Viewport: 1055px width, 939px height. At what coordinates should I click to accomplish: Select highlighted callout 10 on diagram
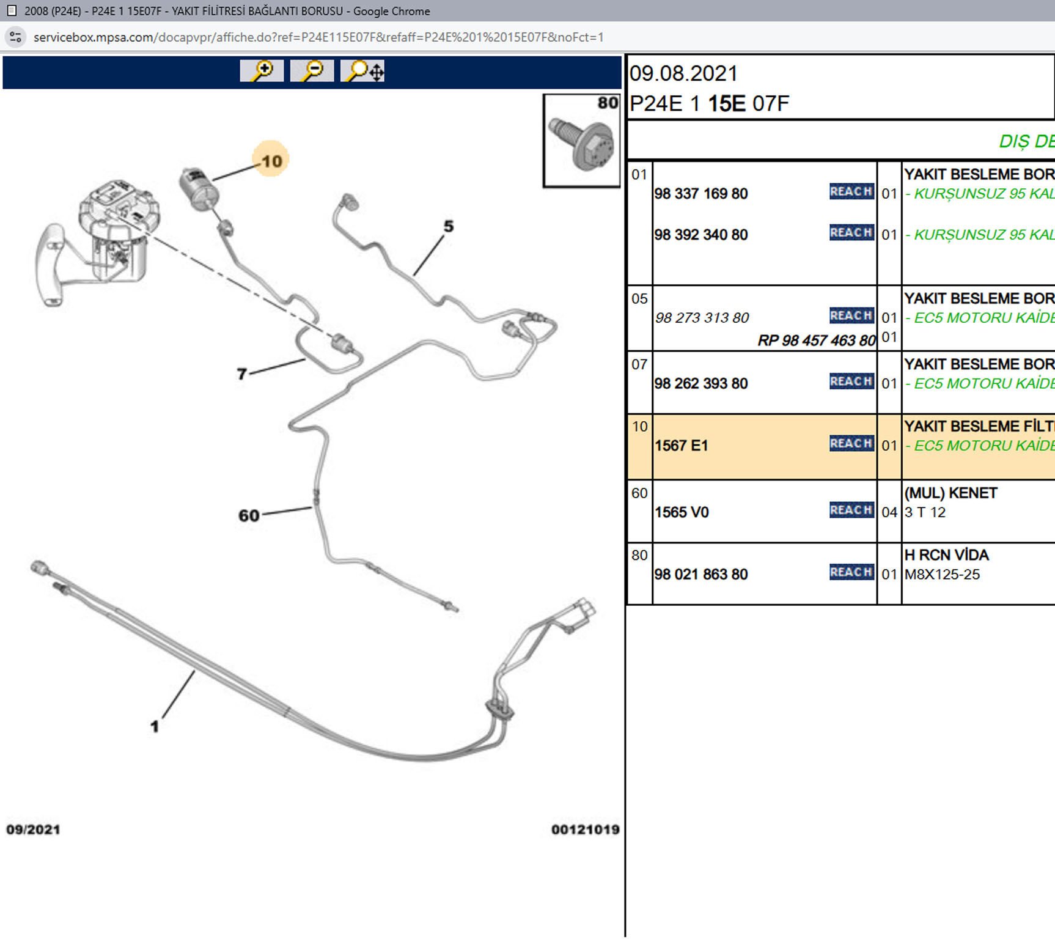pos(271,161)
